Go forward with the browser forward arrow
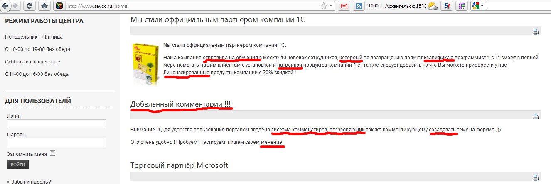The height and width of the screenshot is (184, 551). pos(15,6)
